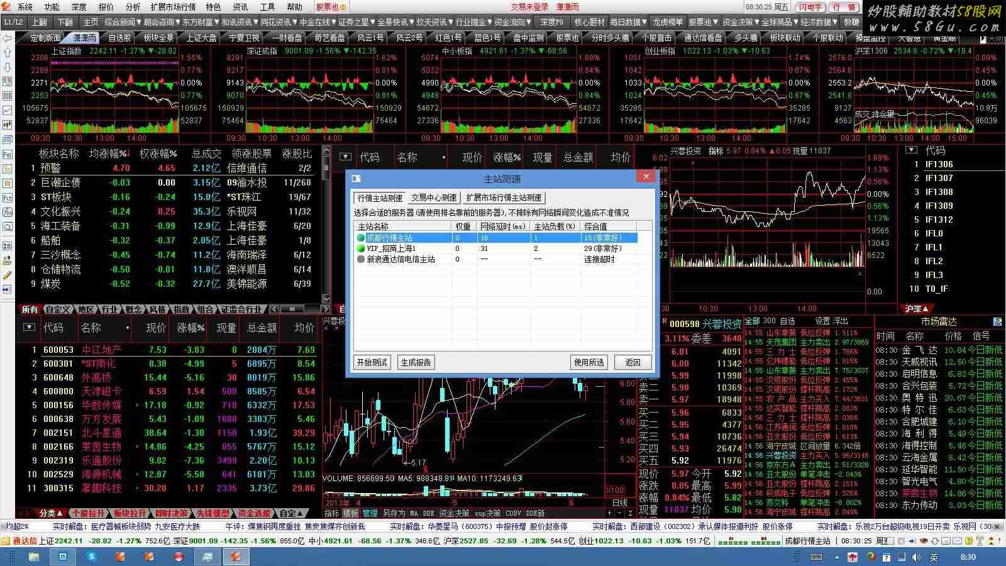
Task: Click the 使用所选 button
Action: pyautogui.click(x=589, y=362)
